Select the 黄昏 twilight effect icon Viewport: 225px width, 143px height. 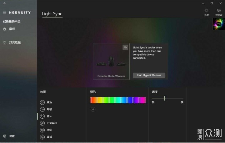42,137
